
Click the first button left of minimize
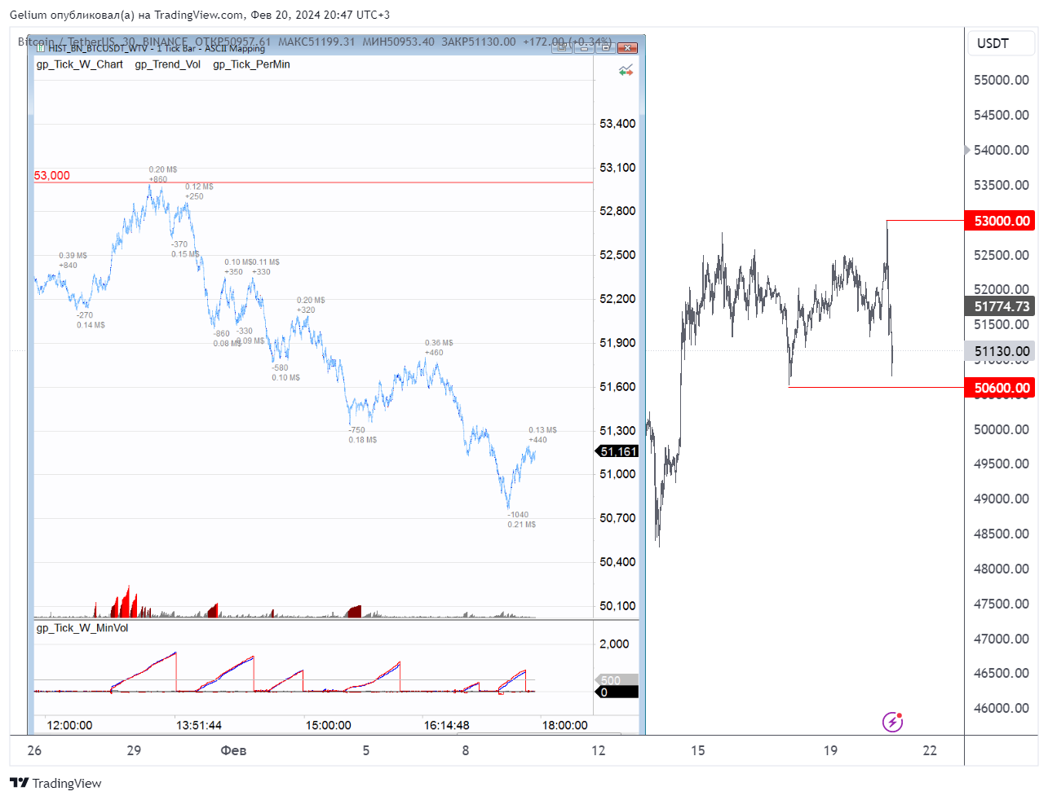click(x=562, y=48)
